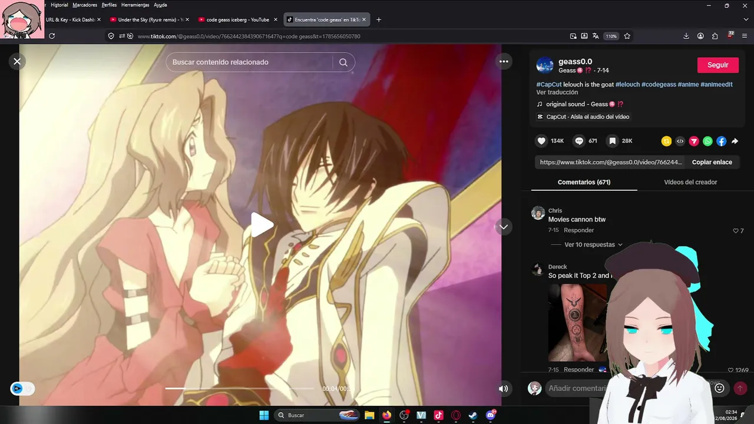Click the magnifier search button in the video overlay
The height and width of the screenshot is (424, 754).
343,62
